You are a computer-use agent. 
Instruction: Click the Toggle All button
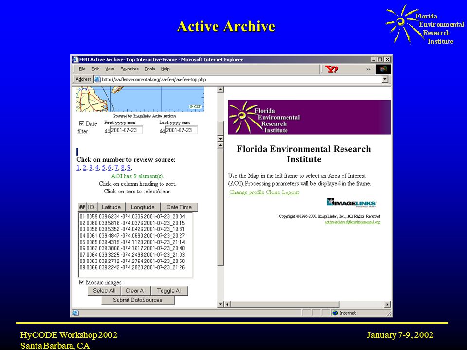169,291
